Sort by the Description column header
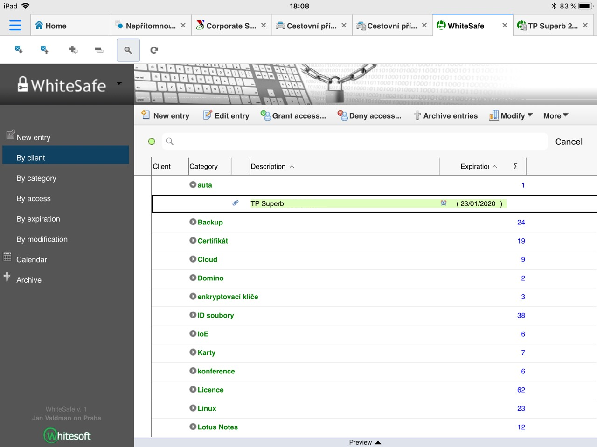Viewport: 597px width, 447px height. 268,167
